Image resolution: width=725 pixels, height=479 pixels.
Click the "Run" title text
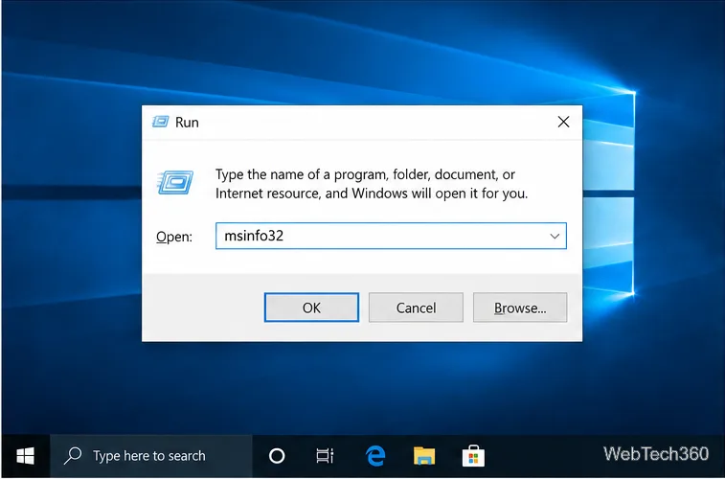coord(187,123)
